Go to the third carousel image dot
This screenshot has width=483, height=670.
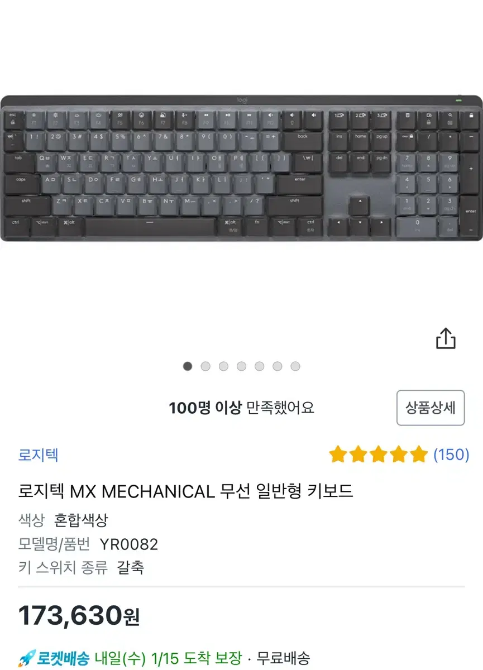click(x=223, y=366)
